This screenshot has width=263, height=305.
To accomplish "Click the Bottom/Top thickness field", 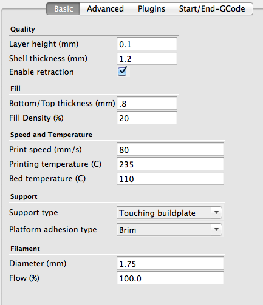I will [147, 103].
